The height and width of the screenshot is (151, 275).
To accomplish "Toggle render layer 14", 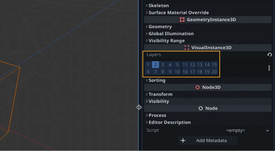I will [207, 65].
